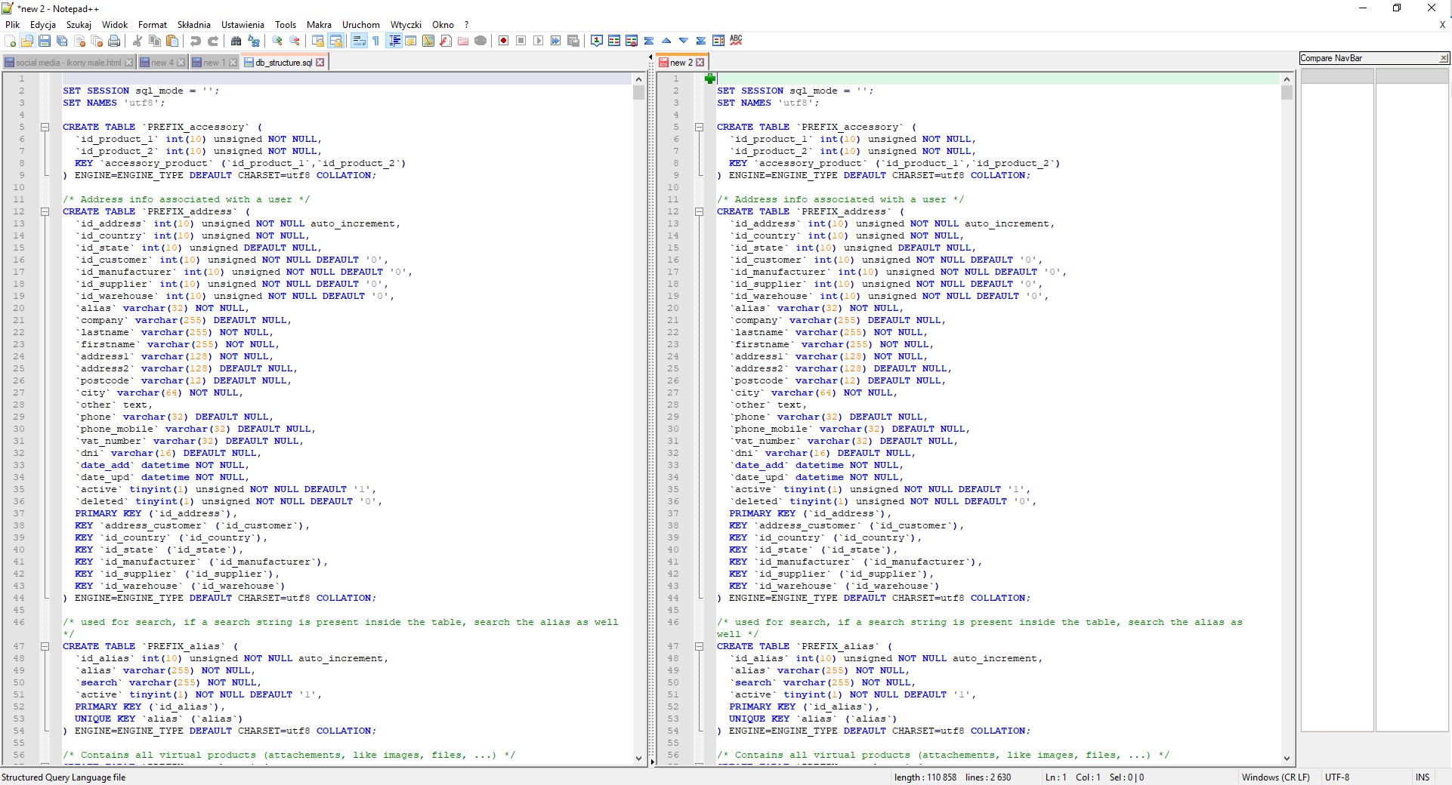Collapse PREFIX_alias table fold in left pane
Screen dimensions: 1452x785
coord(45,646)
